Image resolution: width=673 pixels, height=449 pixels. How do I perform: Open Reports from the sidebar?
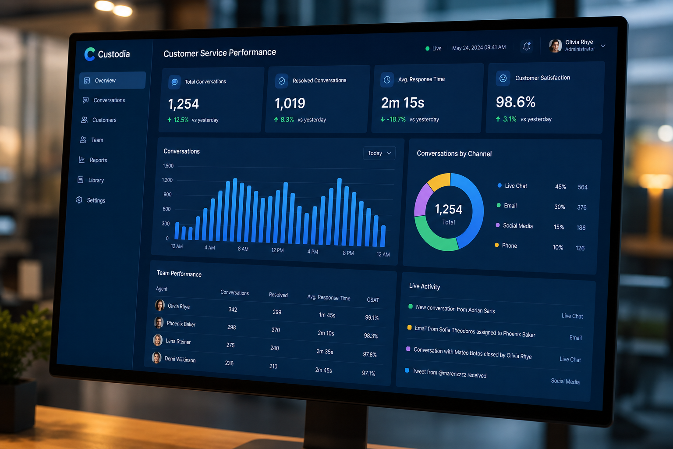coord(98,160)
